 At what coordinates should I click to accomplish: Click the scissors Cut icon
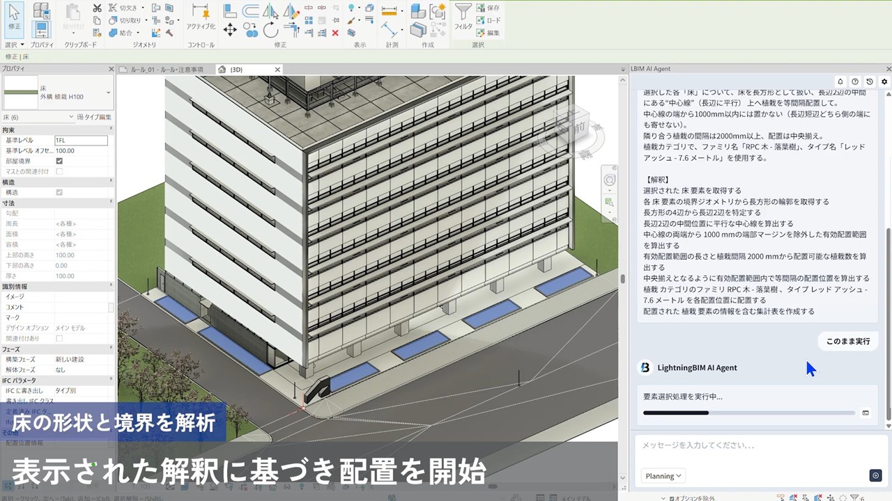pyautogui.click(x=97, y=8)
